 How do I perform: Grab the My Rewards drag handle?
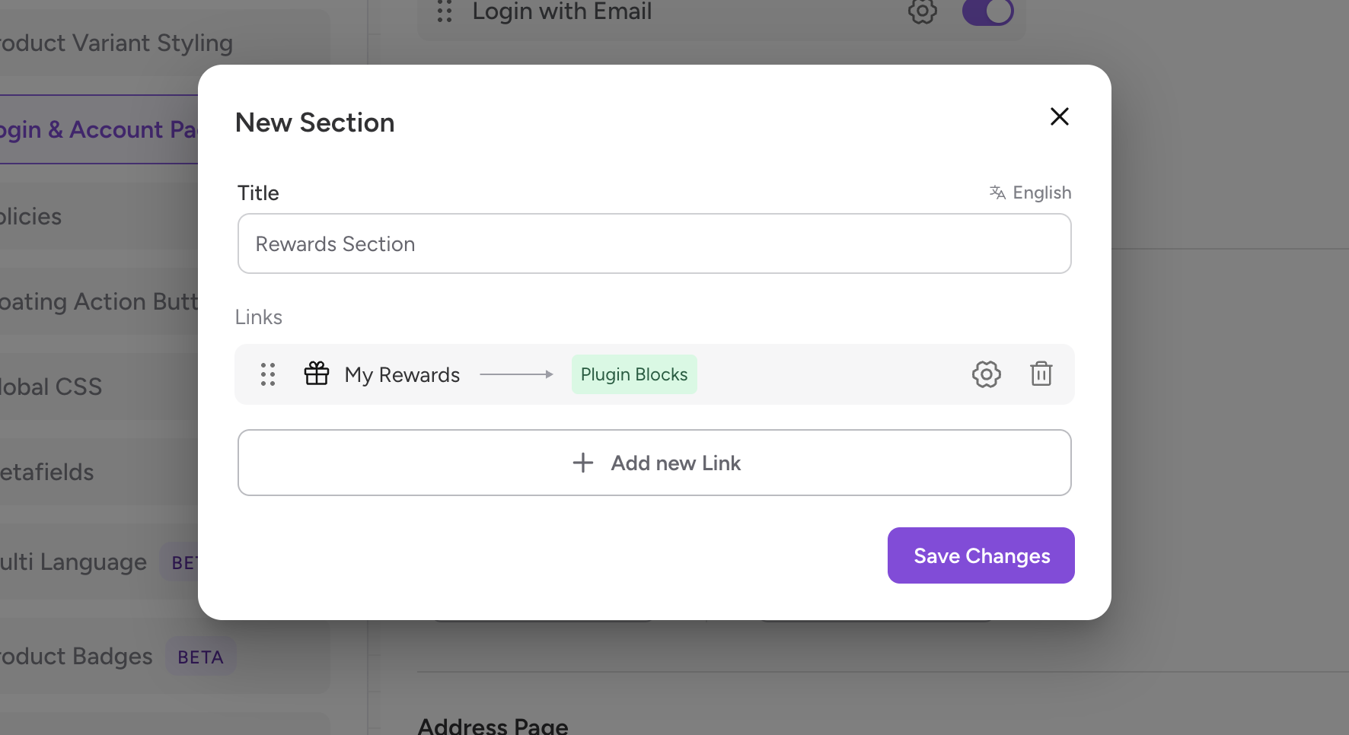(268, 374)
